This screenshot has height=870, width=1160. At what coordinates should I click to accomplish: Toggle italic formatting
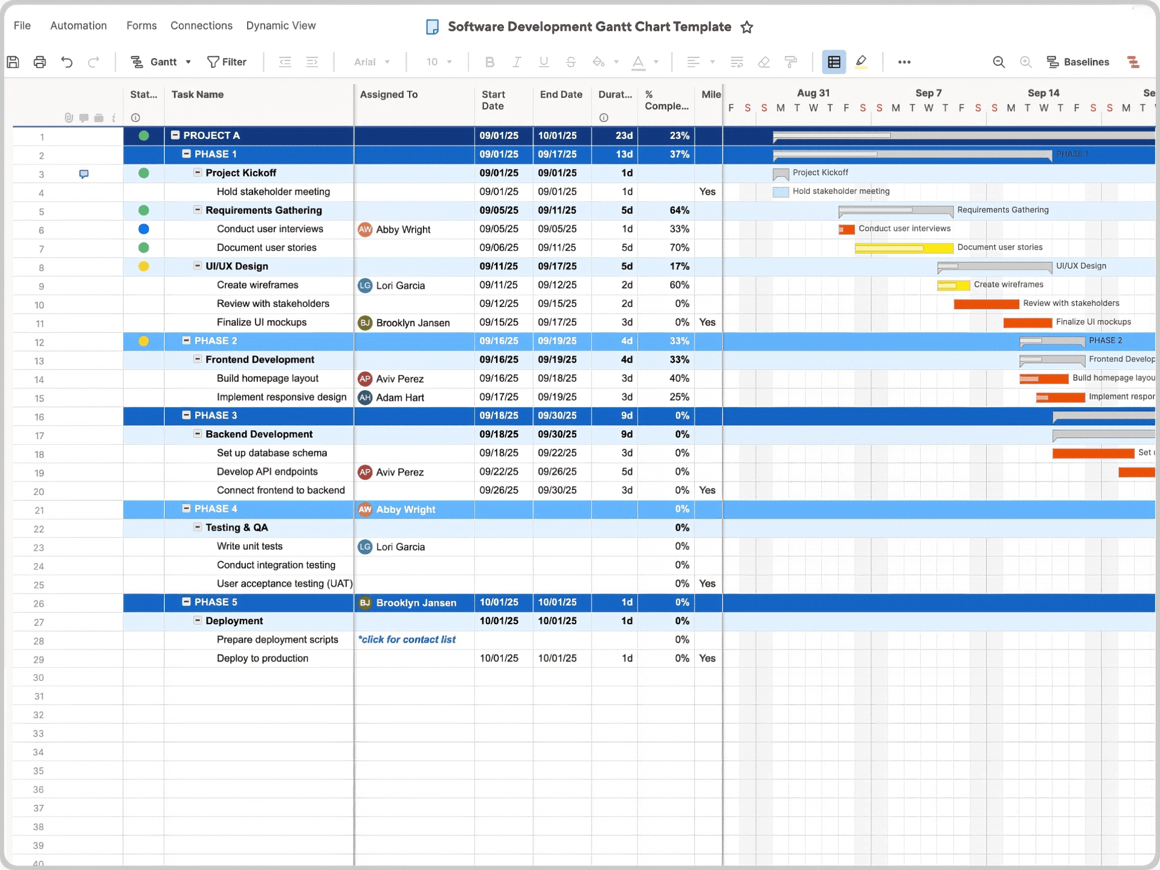(x=517, y=62)
